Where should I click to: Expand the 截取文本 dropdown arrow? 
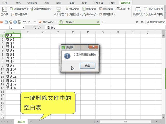[x=98, y=9]
